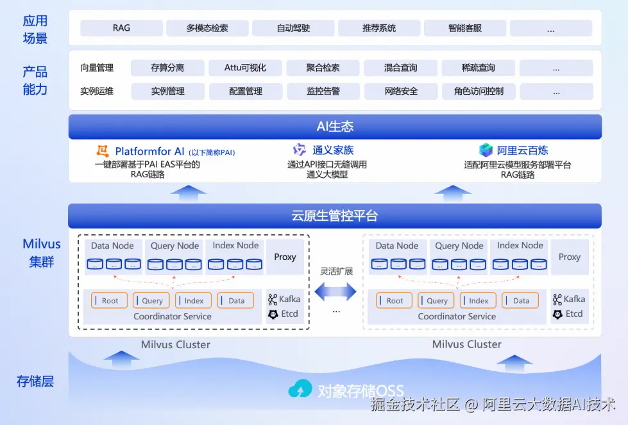Select the 推荐系统 scenario box
The image size is (628, 425).
pyautogui.click(x=379, y=28)
